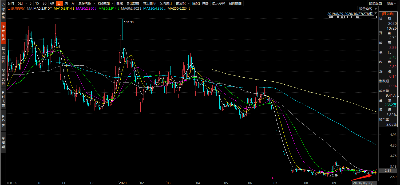Click the small red event marker near 07
Image resolution: width=400 pixels, height=185 pixels.
(273, 179)
